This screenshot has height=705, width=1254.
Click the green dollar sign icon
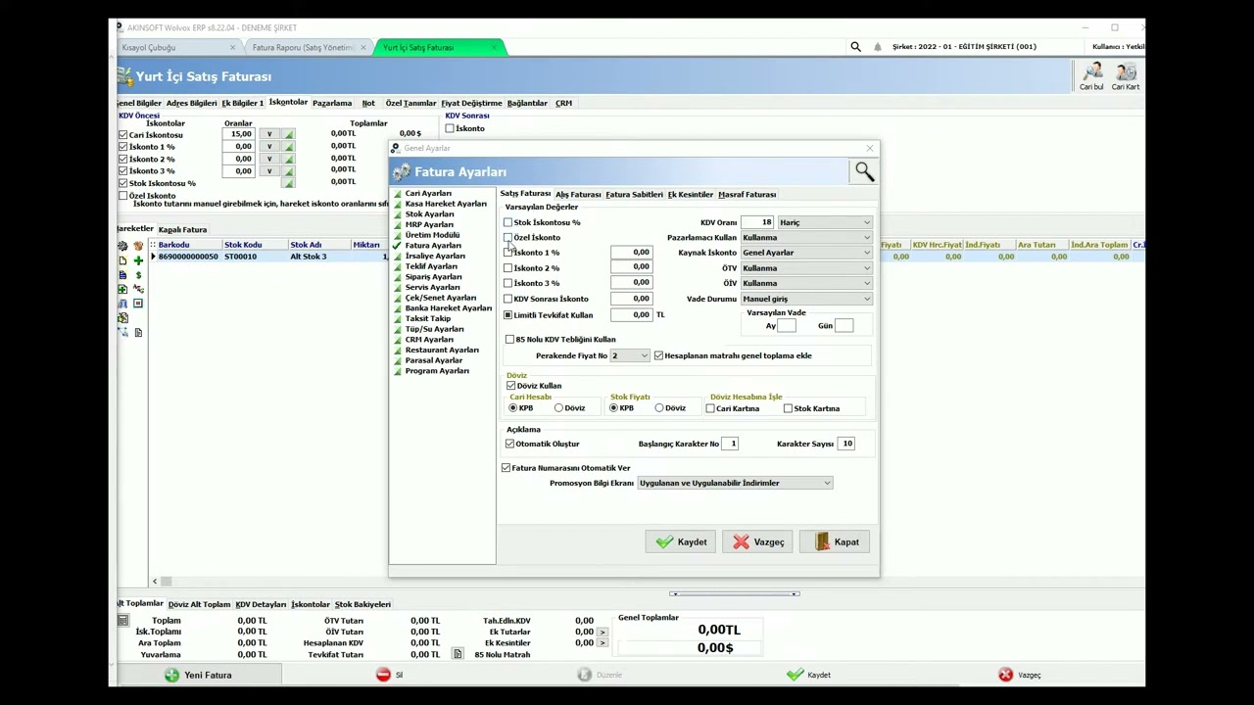tap(138, 274)
